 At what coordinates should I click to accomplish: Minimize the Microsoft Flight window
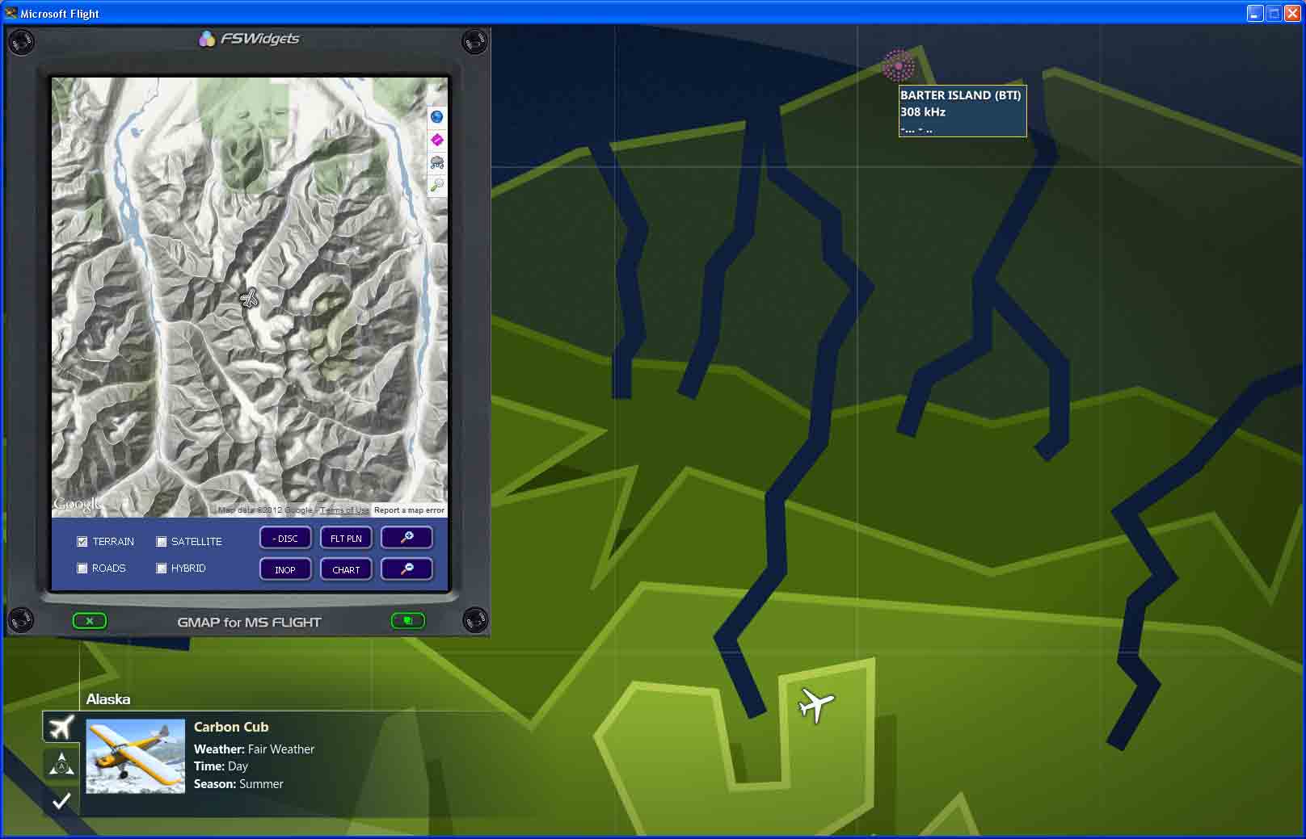[x=1254, y=13]
